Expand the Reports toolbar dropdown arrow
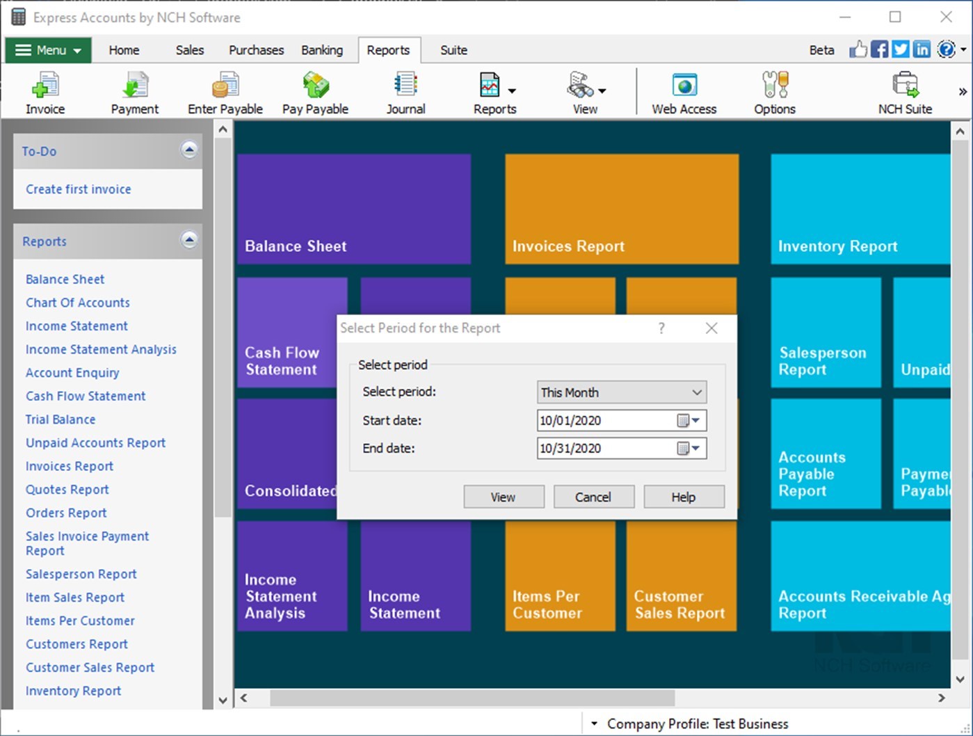 point(513,91)
